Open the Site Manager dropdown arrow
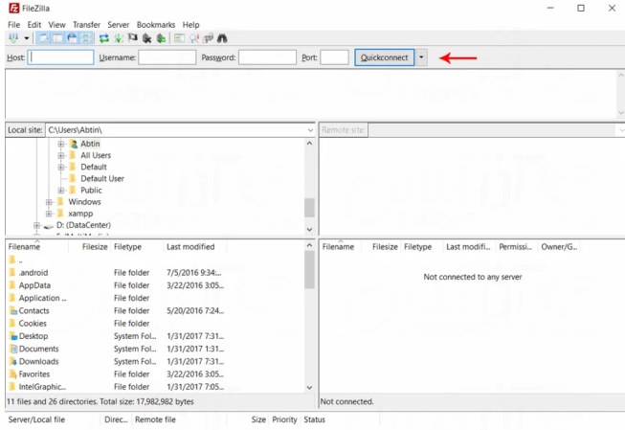625x430 pixels. point(26,38)
